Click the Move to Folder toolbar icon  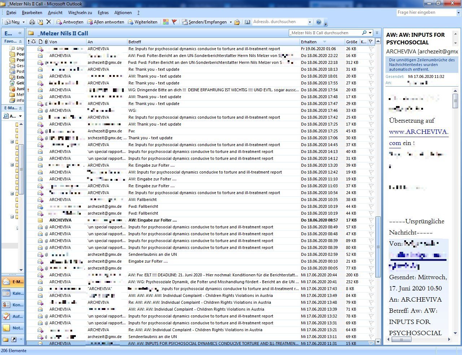(x=40, y=22)
